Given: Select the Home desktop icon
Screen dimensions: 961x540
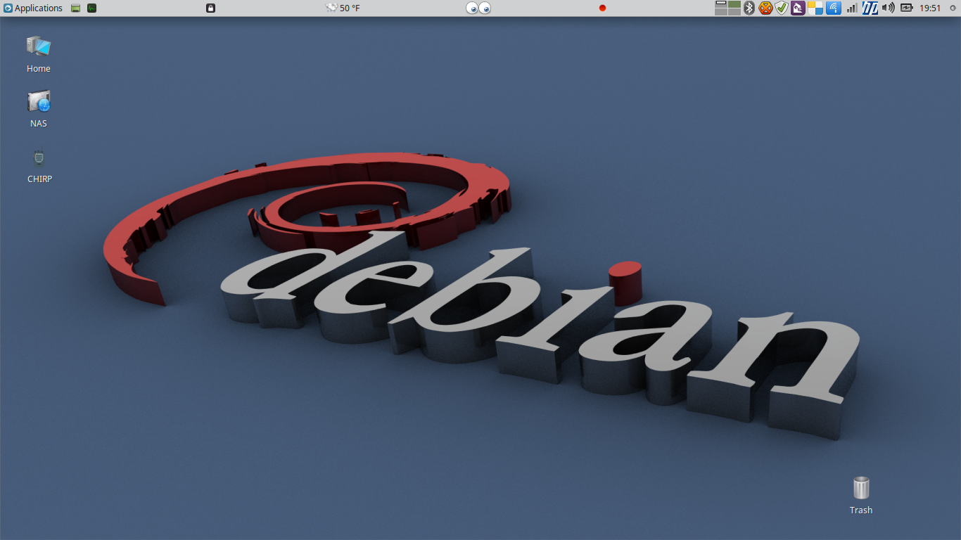Looking at the screenshot, I should point(39,54).
